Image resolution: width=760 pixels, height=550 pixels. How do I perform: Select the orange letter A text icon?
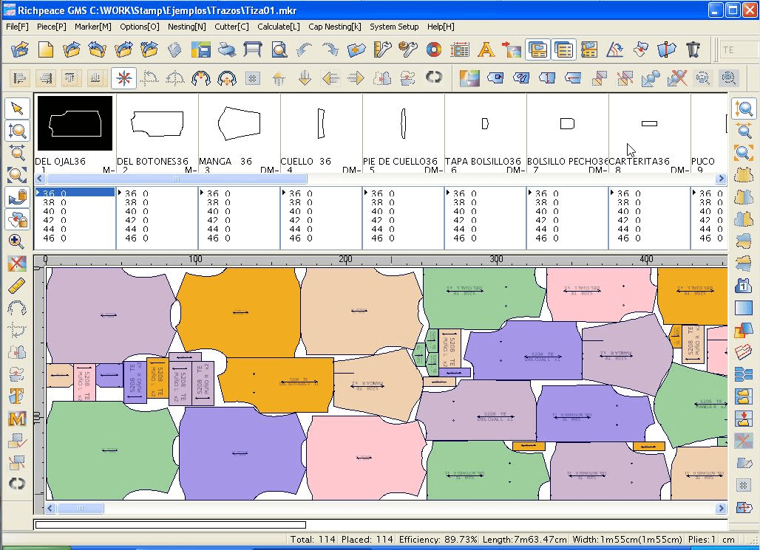(486, 50)
